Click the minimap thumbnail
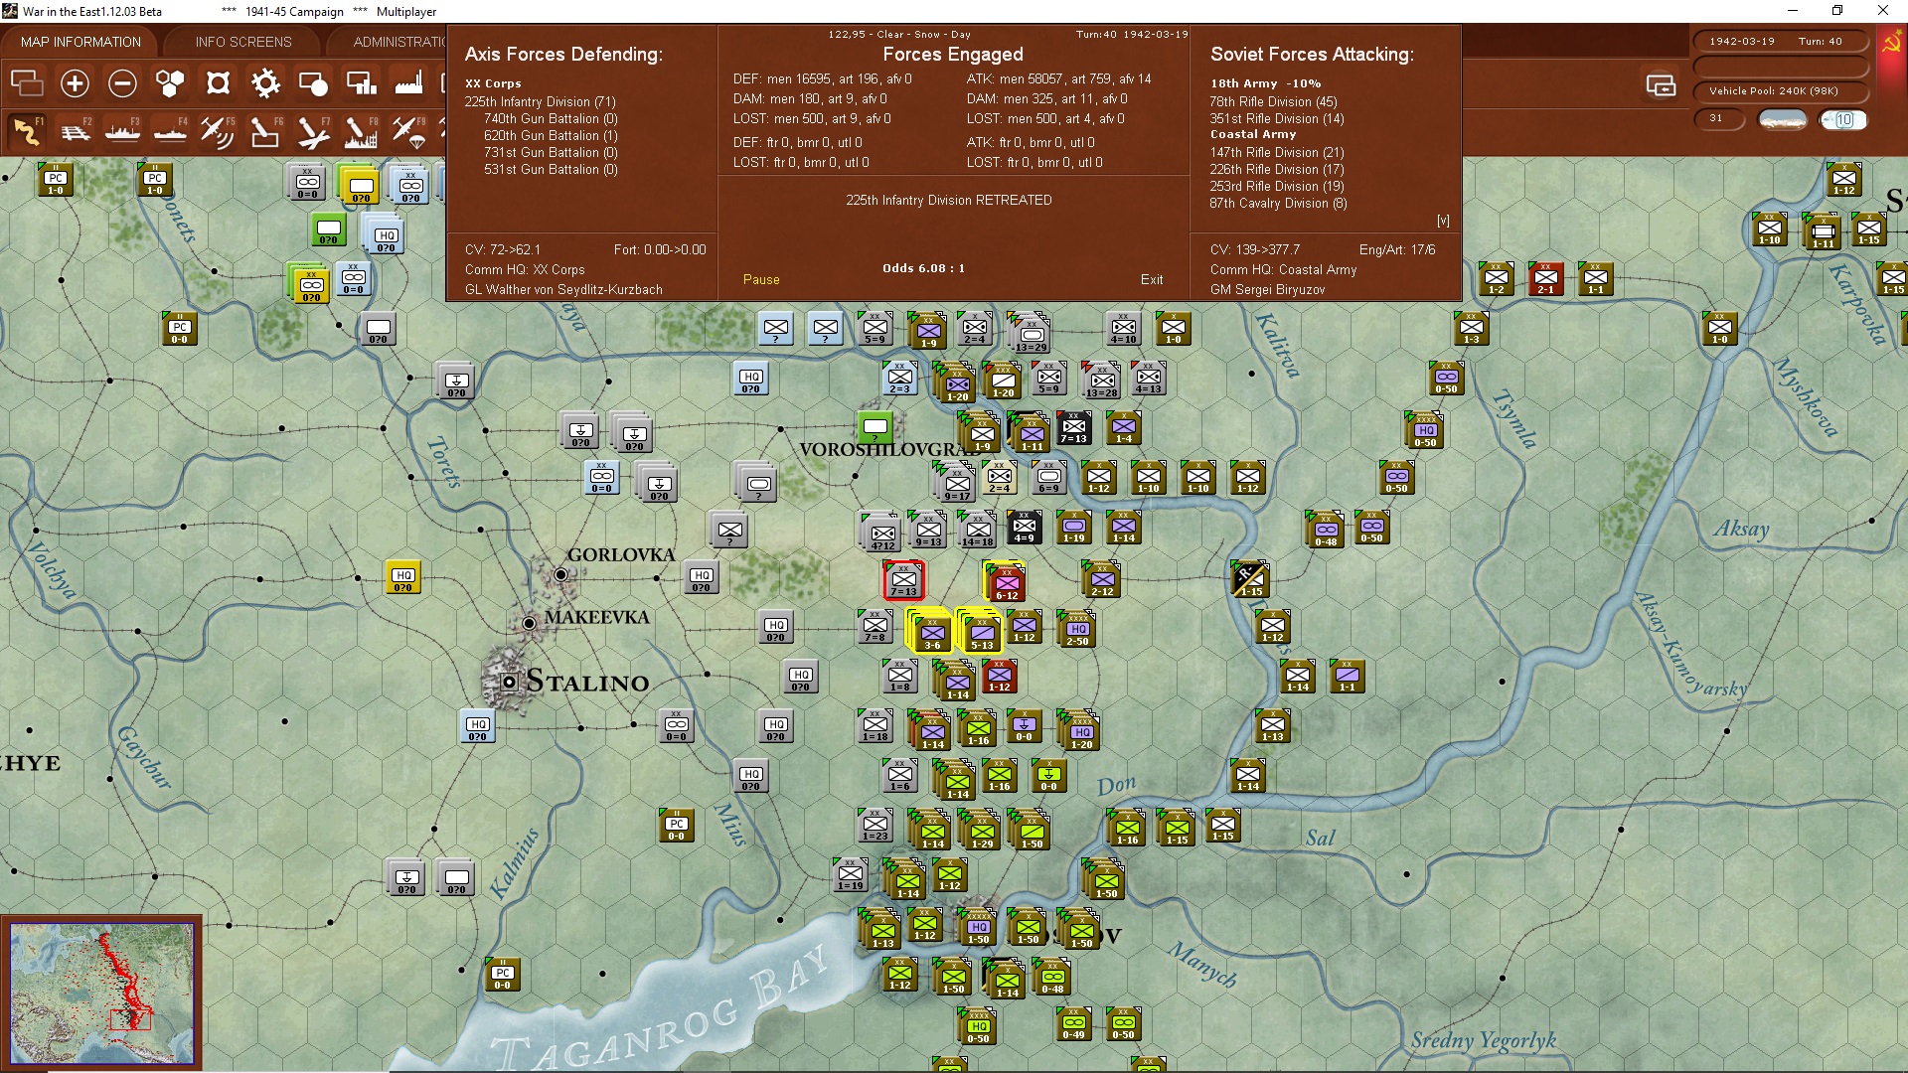This screenshot has height=1073, width=1908. [101, 993]
